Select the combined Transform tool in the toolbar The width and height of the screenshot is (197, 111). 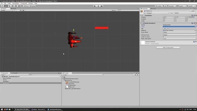click(19, 6)
